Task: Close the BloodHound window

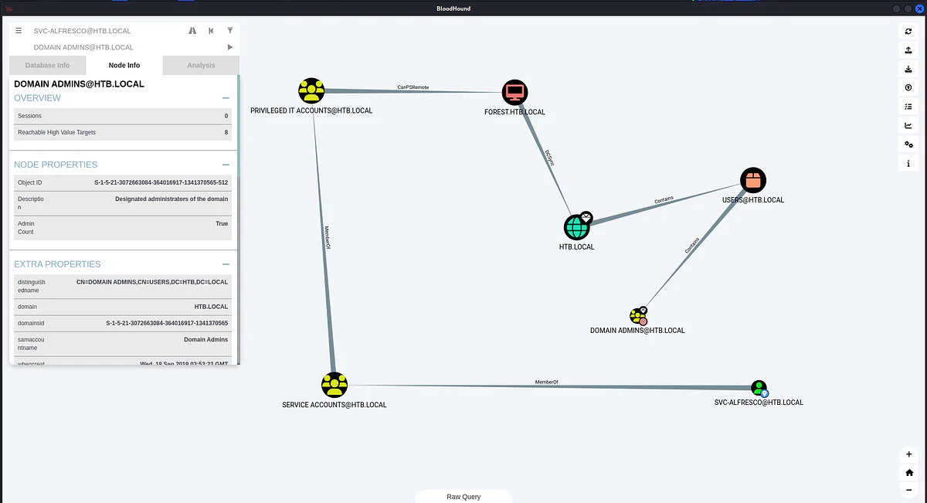Action: point(918,8)
